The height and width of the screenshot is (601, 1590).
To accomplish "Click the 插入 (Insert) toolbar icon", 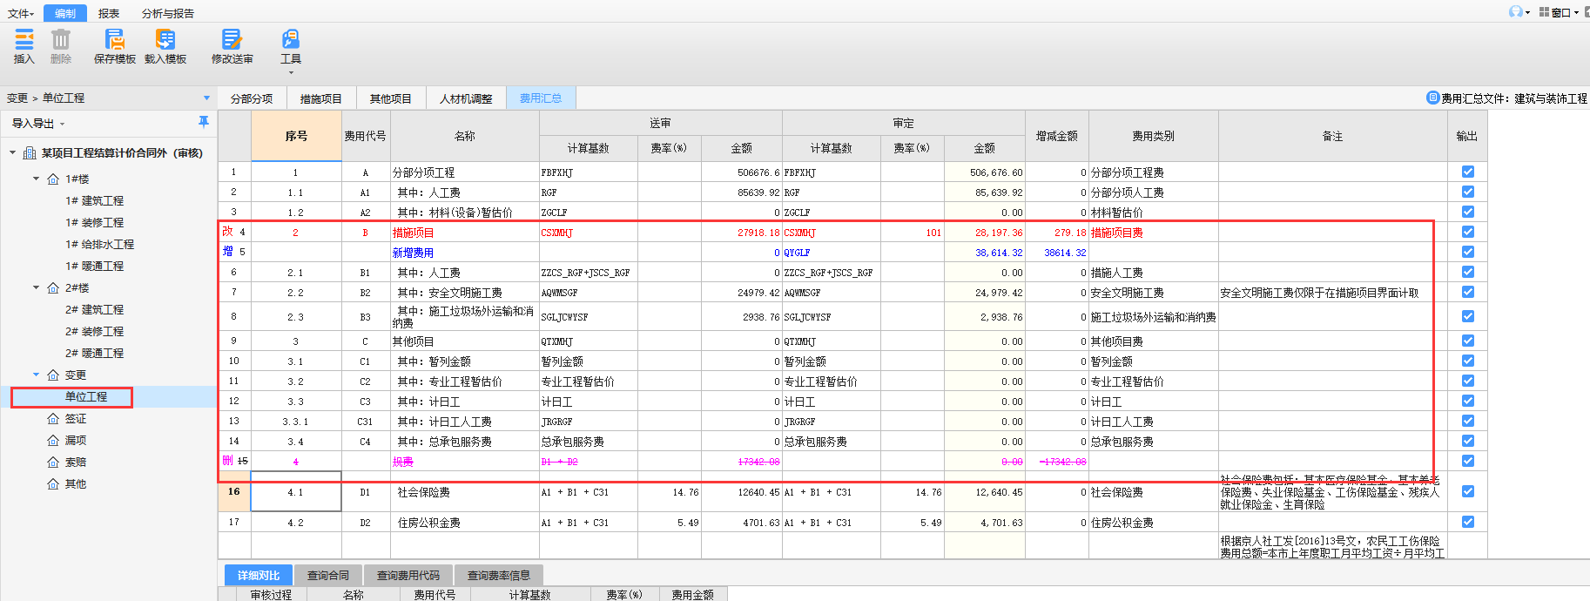I will (24, 39).
